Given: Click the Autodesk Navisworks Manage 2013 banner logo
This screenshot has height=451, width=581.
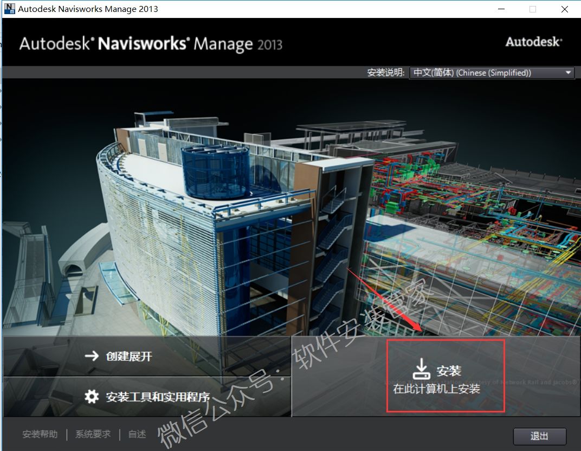Looking at the screenshot, I should (x=151, y=44).
